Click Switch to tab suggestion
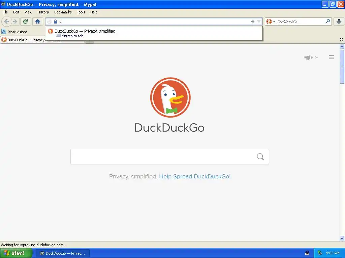The width and height of the screenshot is (345, 258). click(73, 36)
